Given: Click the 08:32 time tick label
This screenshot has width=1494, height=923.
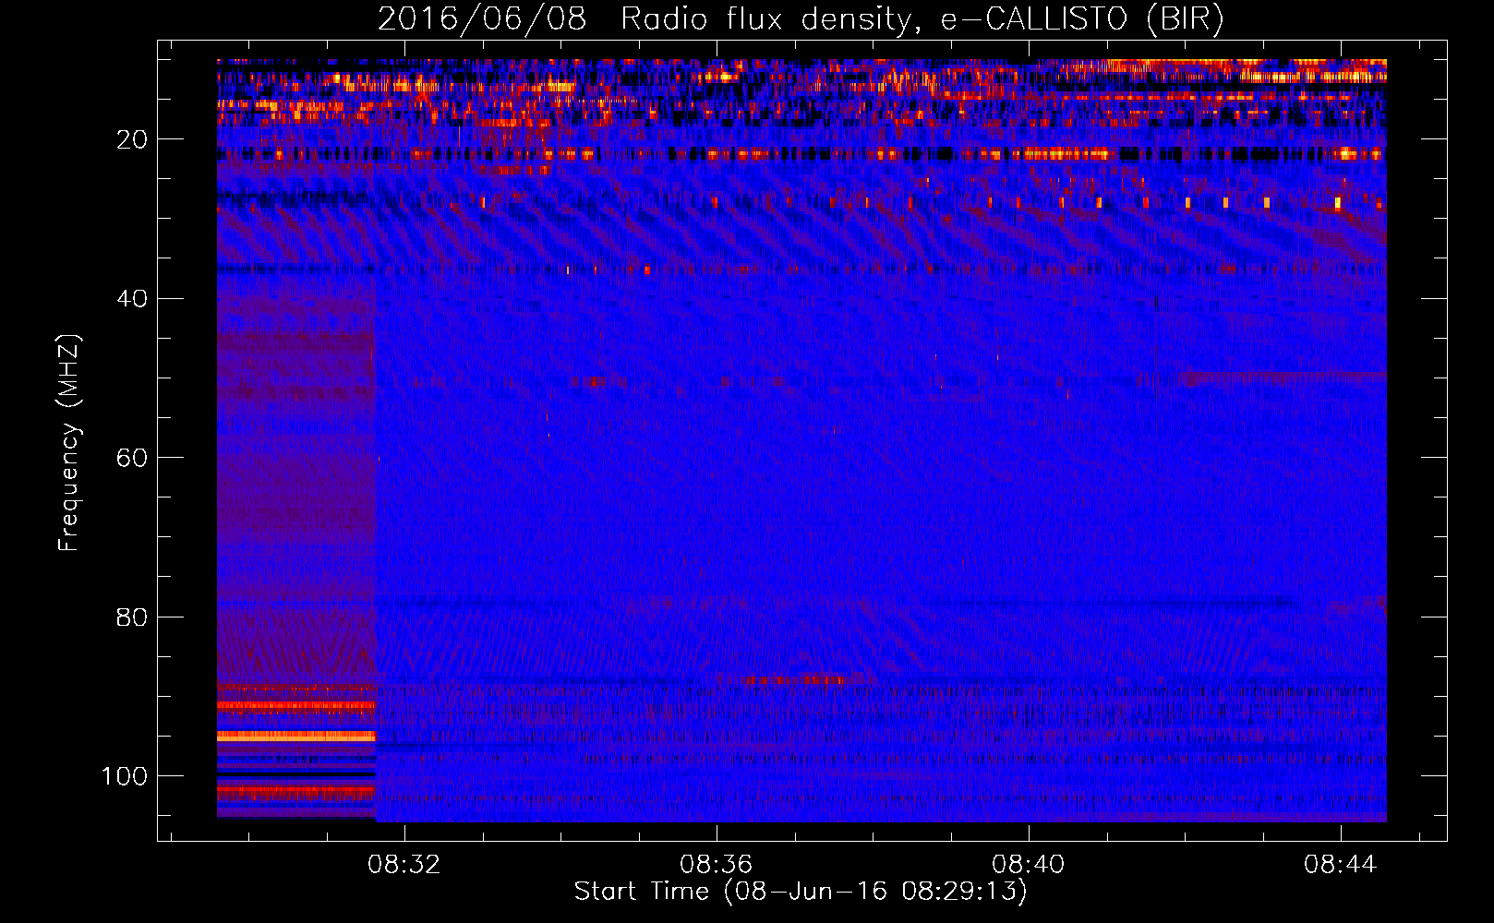Looking at the screenshot, I should click(404, 865).
